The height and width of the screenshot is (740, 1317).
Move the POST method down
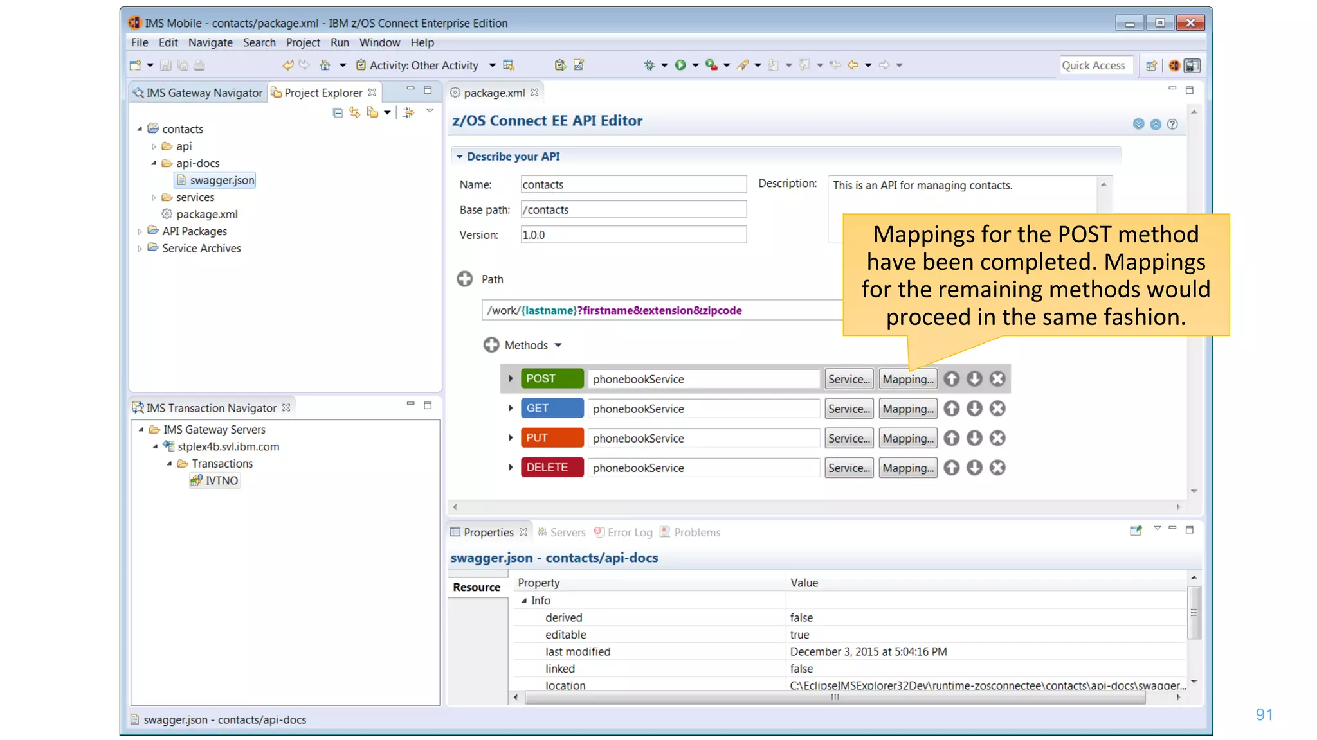pos(974,379)
